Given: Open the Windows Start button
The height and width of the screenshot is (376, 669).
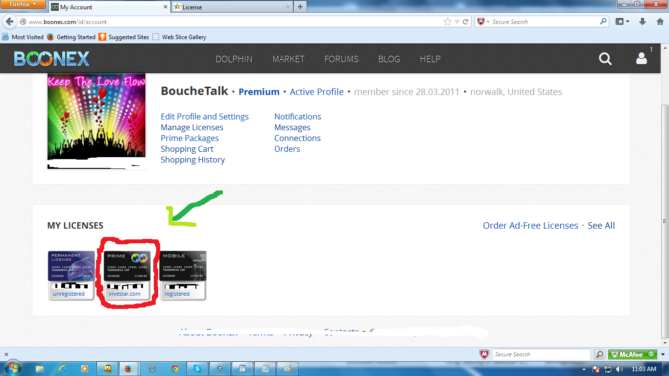Looking at the screenshot, I should pos(12,369).
